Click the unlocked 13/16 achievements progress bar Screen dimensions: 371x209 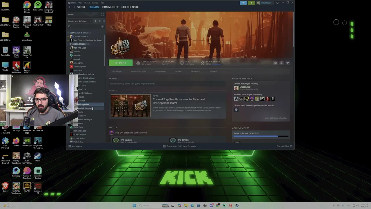pyautogui.click(x=261, y=136)
